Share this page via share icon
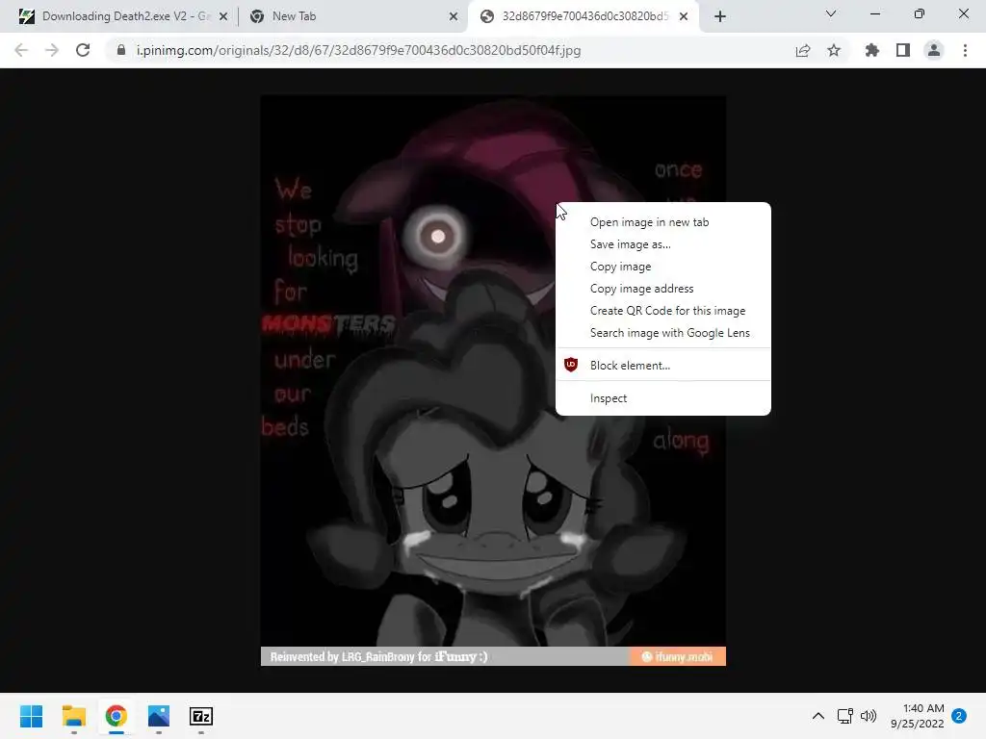Screen dimensions: 986x739 803,50
